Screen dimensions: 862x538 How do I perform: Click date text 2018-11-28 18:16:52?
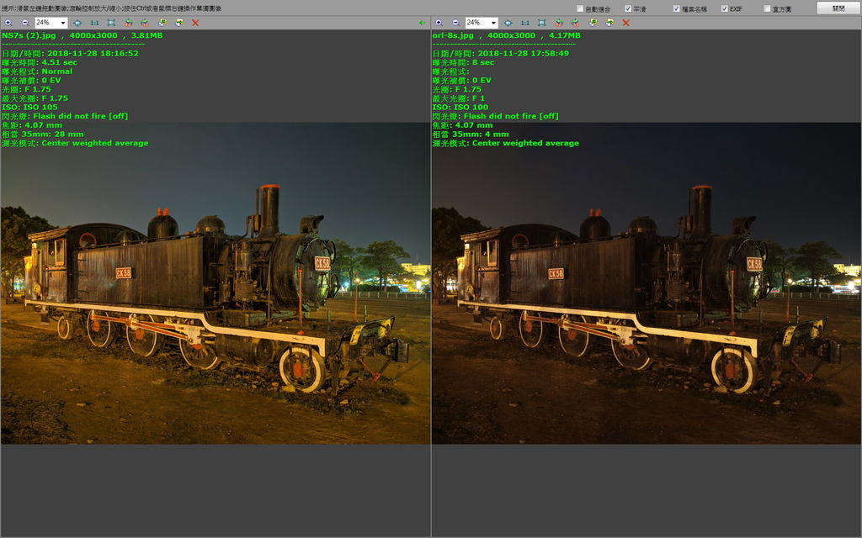click(93, 53)
